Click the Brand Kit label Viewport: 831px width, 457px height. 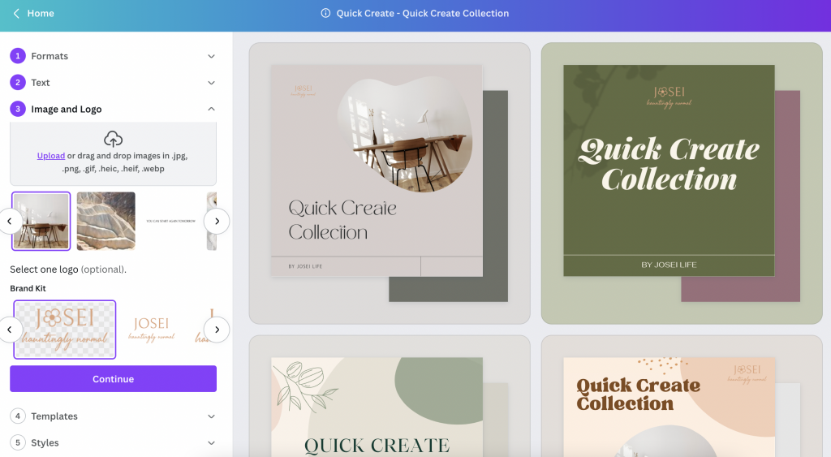pyautogui.click(x=28, y=288)
